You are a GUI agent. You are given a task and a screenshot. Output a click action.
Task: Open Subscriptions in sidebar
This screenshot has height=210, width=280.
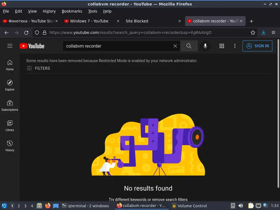tap(10, 106)
